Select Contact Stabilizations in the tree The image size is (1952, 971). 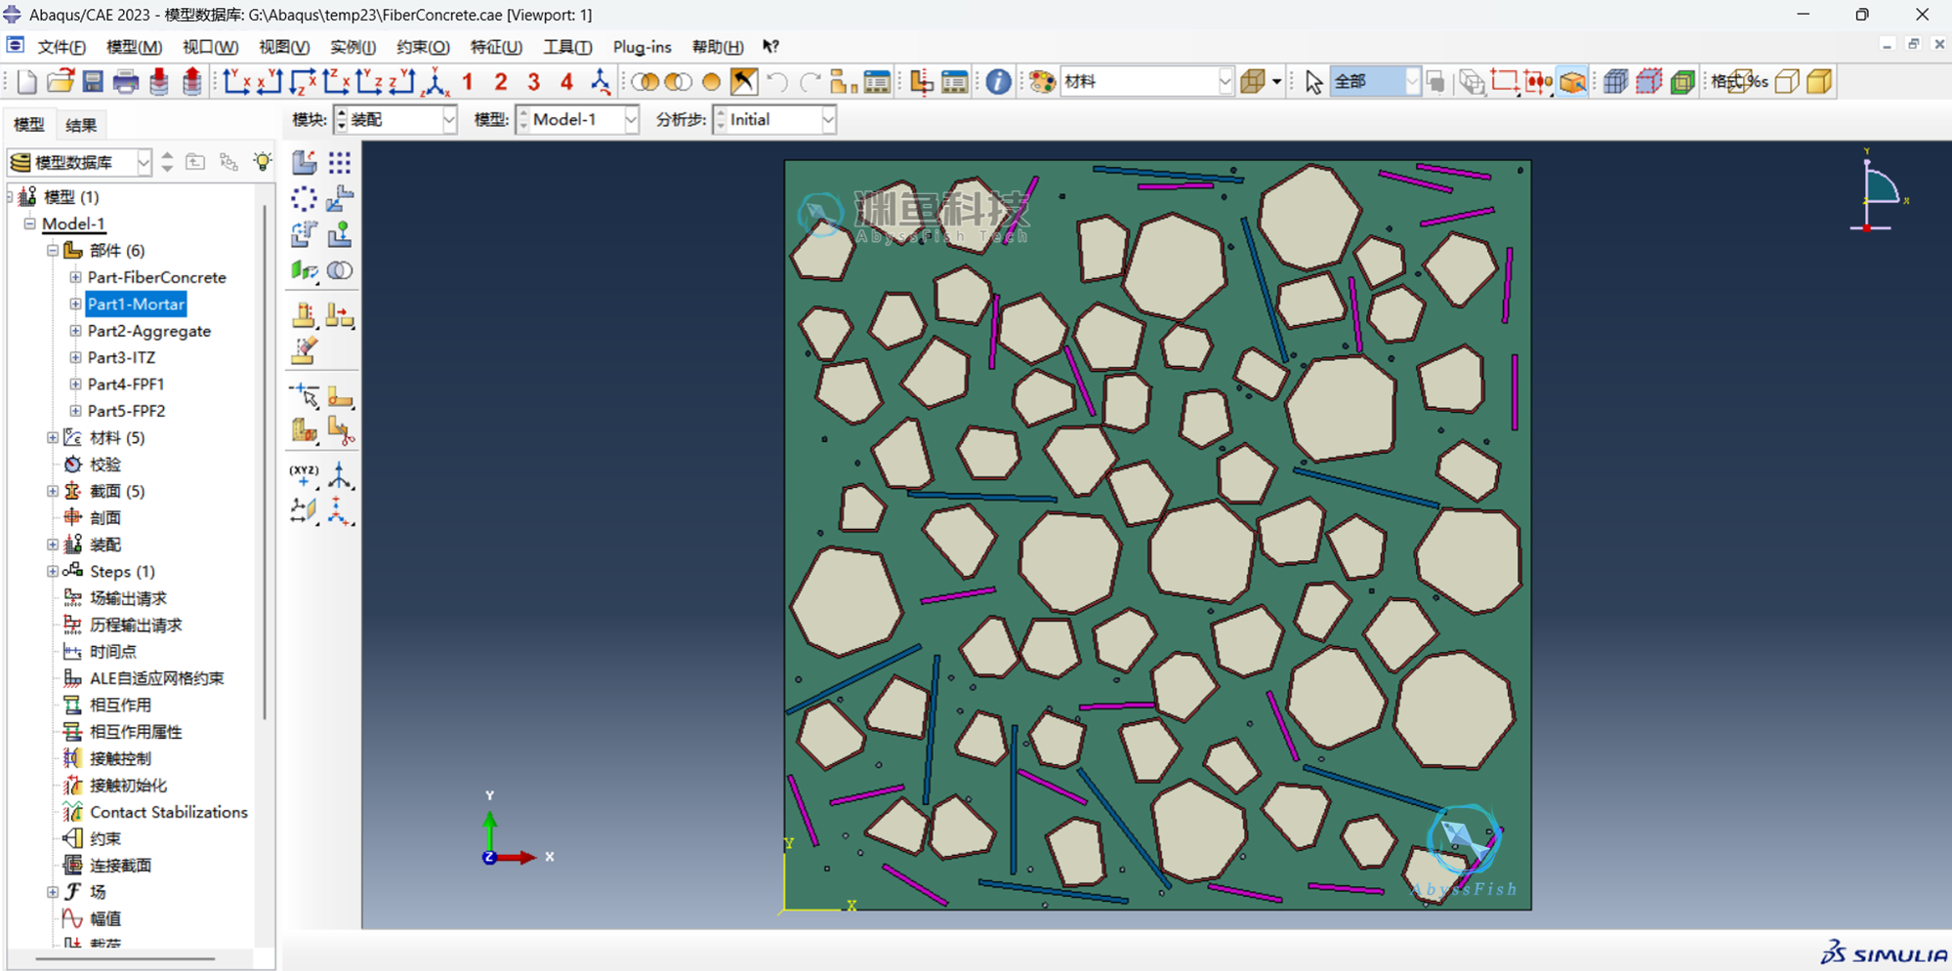(169, 812)
